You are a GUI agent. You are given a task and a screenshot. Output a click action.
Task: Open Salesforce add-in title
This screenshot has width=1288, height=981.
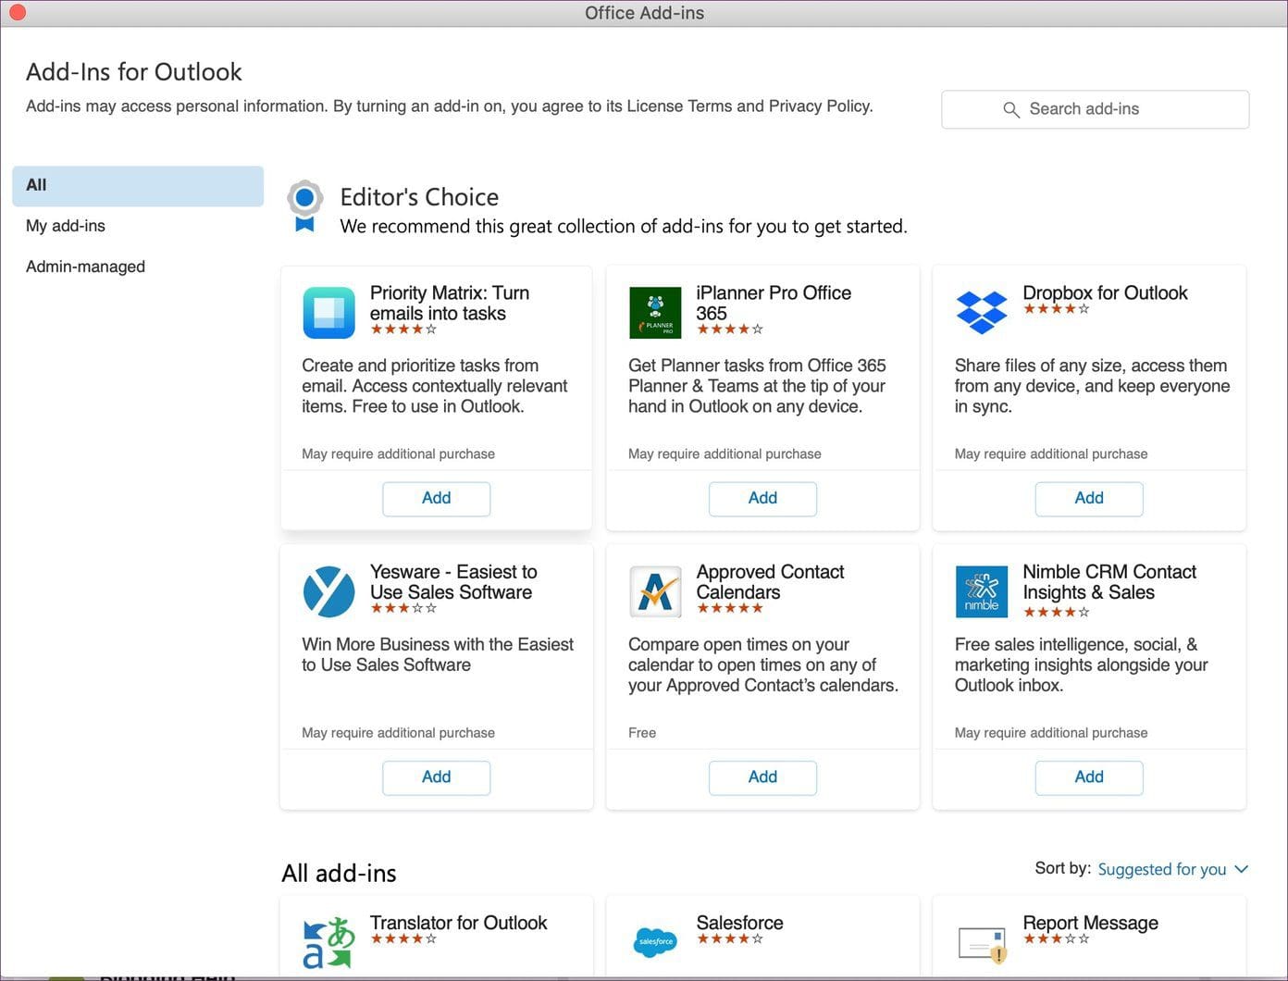pos(739,923)
